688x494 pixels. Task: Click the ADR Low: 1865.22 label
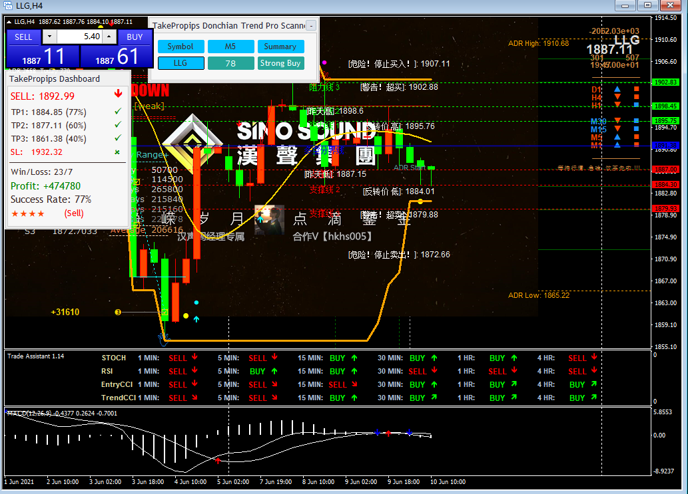click(539, 295)
